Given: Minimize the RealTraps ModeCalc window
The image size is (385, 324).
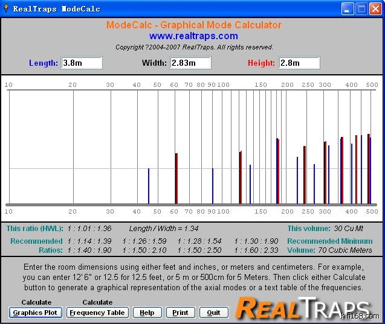Looking at the screenshot, I should [347, 9].
